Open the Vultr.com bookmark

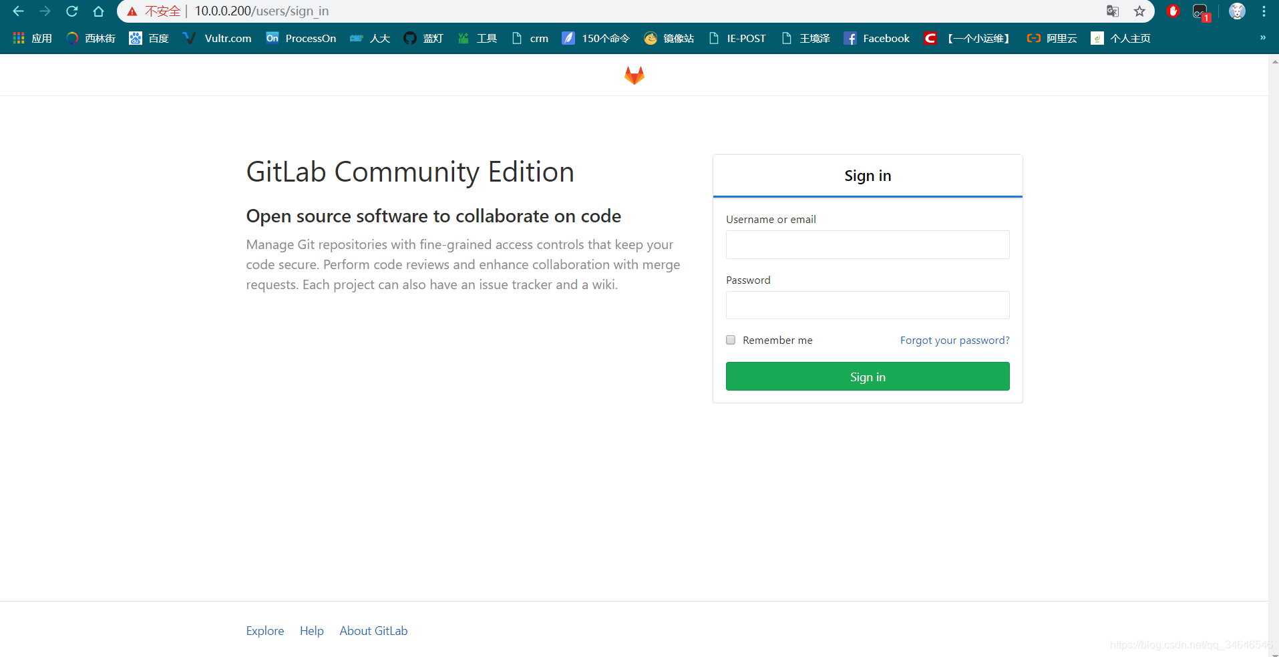pyautogui.click(x=217, y=38)
